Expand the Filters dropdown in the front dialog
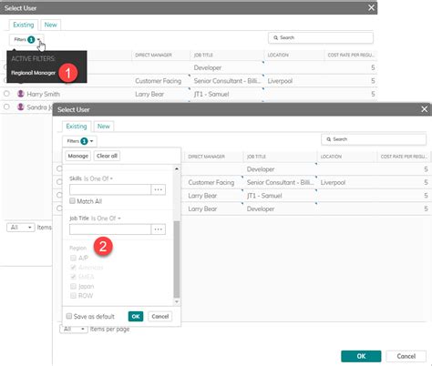This screenshot has height=366, width=432. [79, 141]
